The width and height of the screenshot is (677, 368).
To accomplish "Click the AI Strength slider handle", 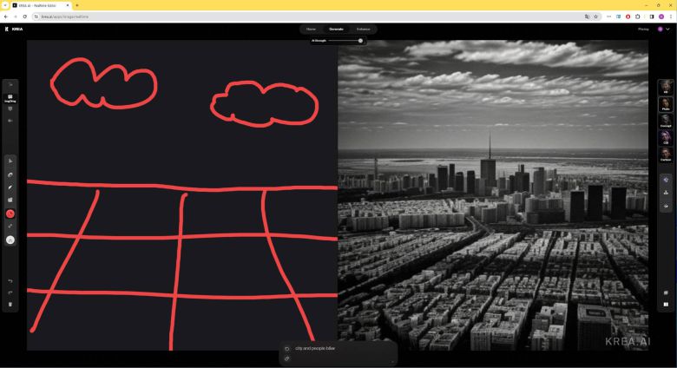I will coord(360,40).
